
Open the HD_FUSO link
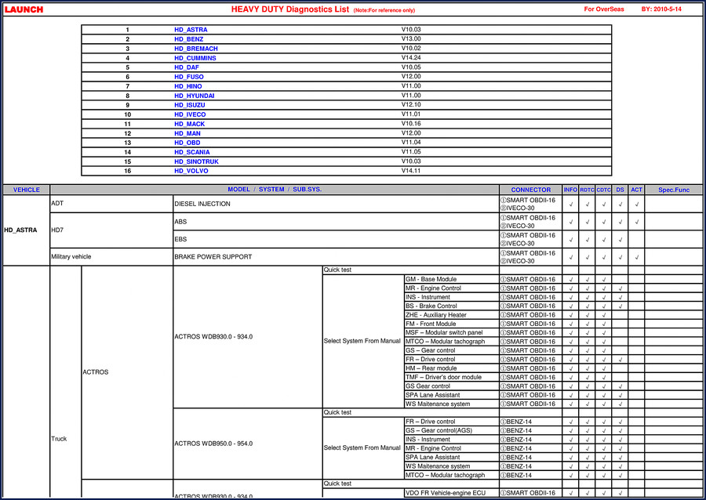[x=188, y=77]
